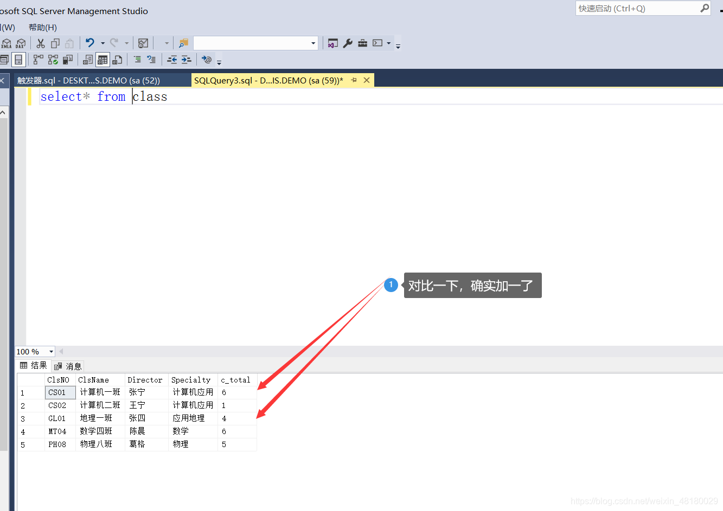Click the Specialty column header
Viewport: 723px width, 511px height.
[193, 380]
